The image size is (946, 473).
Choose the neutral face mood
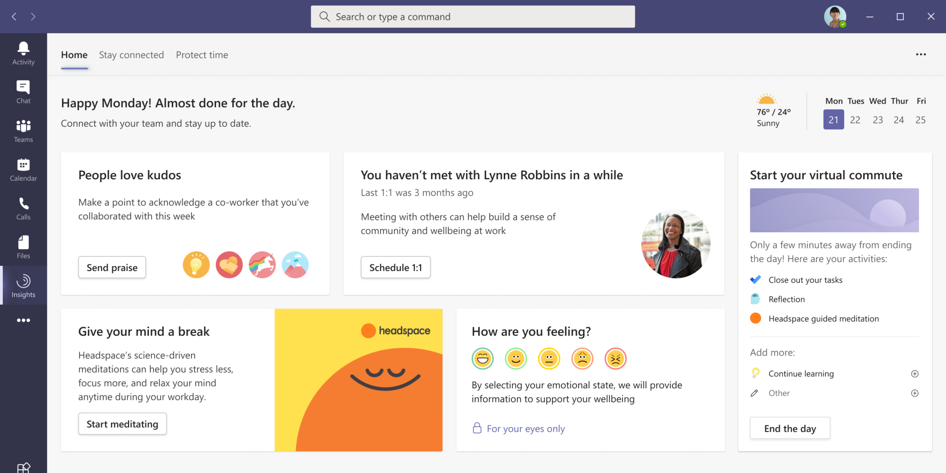549,359
